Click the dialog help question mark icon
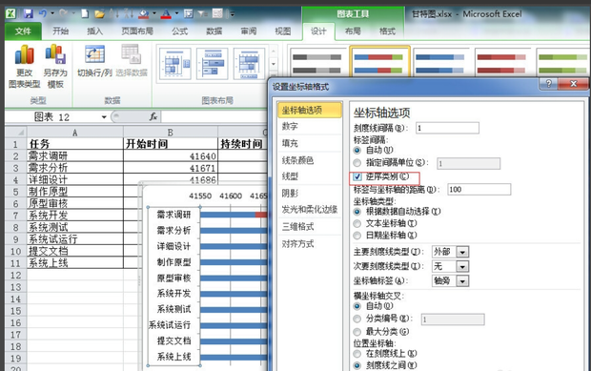The width and height of the screenshot is (591, 371). pos(549,84)
